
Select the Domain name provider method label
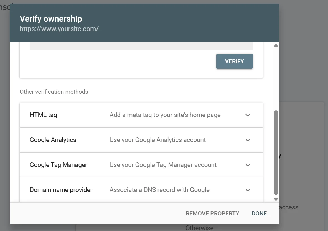pyautogui.click(x=61, y=190)
